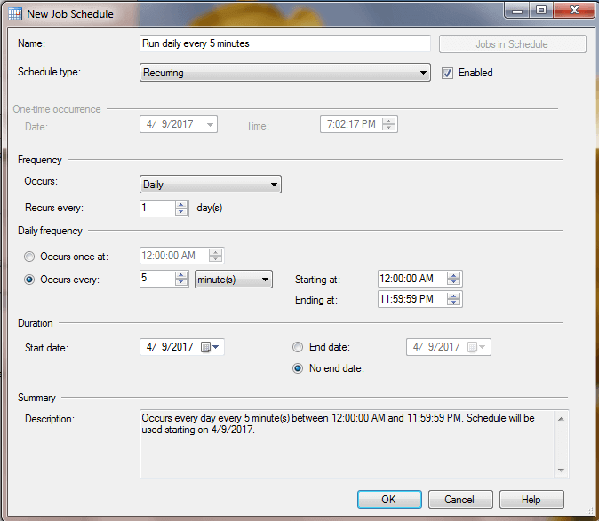
Task: Open the Schedule type dropdown
Action: coord(285,73)
